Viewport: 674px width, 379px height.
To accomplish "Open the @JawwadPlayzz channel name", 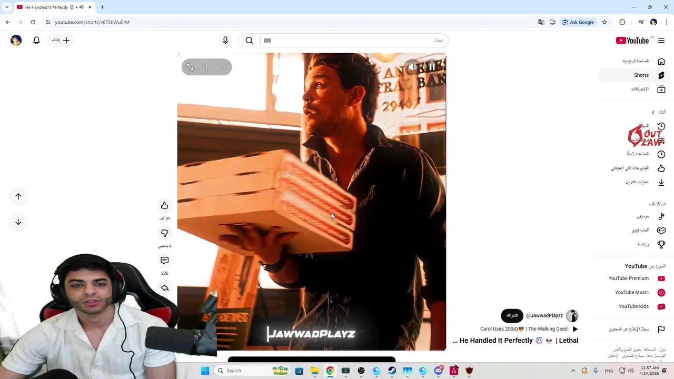I will 544,316.
